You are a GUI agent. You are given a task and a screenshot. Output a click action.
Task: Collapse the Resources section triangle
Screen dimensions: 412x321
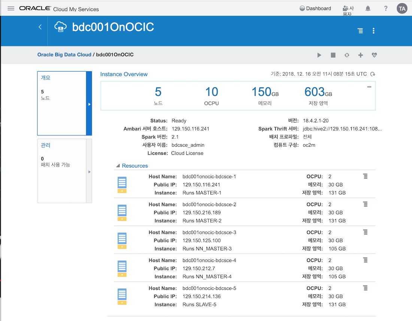pos(118,166)
